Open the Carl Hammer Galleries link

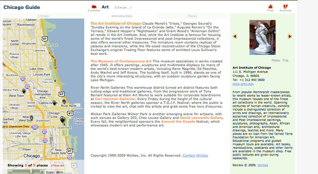click(x=115, y=99)
